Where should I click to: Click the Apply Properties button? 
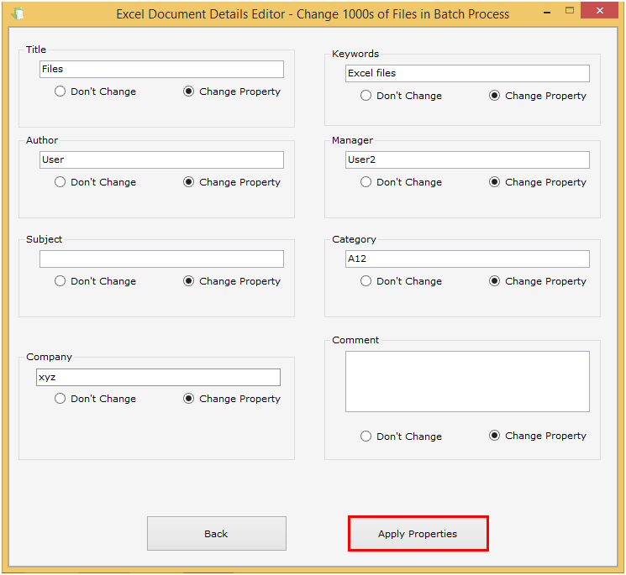[x=418, y=534]
